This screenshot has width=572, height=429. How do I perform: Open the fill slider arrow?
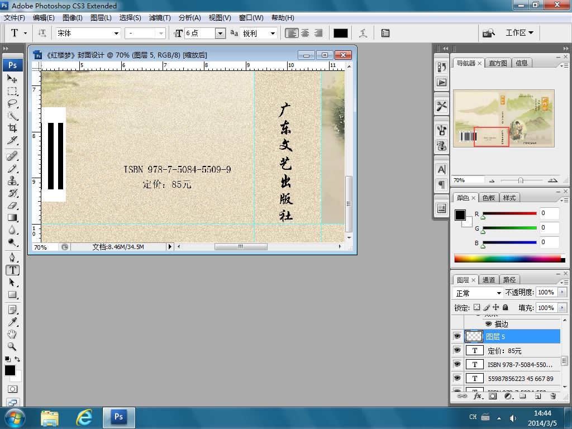coord(562,308)
